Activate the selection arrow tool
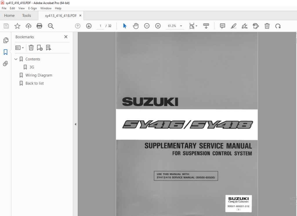 pyautogui.click(x=125, y=26)
